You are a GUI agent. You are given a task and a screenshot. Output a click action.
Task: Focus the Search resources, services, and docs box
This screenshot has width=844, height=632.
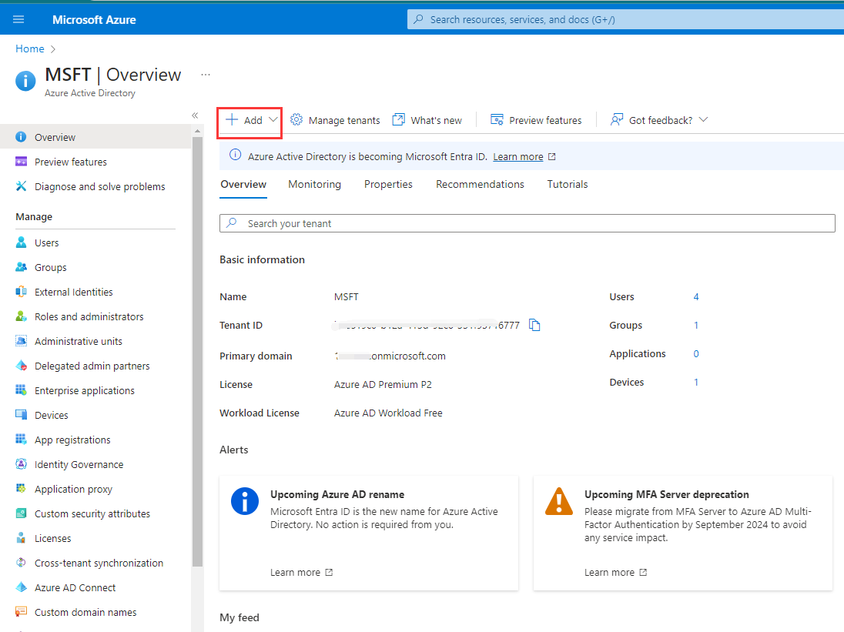coord(625,19)
